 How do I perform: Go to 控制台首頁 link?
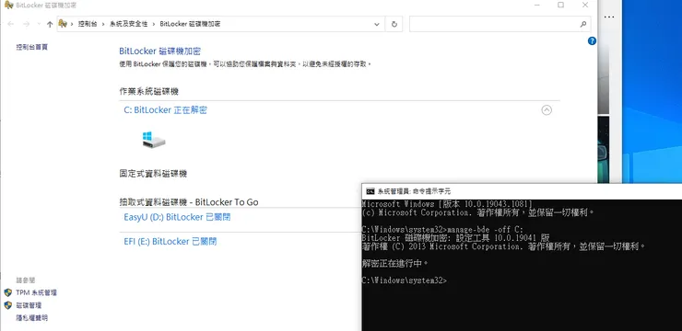[x=31, y=47]
